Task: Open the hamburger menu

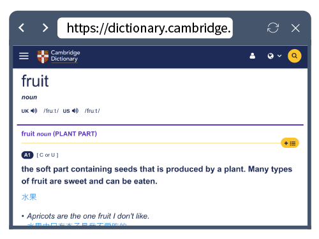Action: coord(24,56)
